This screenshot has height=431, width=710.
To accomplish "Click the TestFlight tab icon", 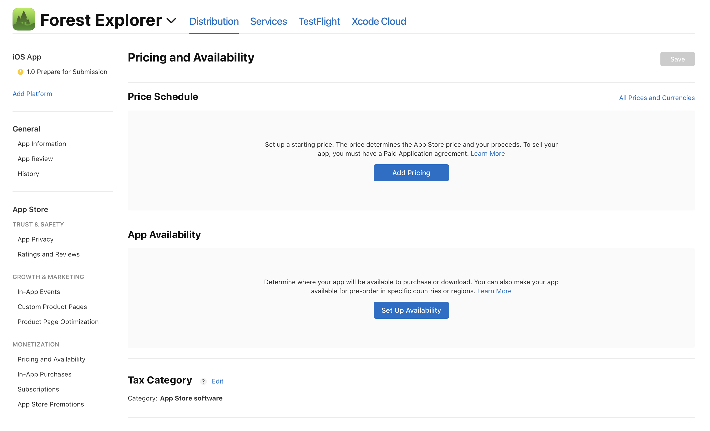I will coord(319,21).
